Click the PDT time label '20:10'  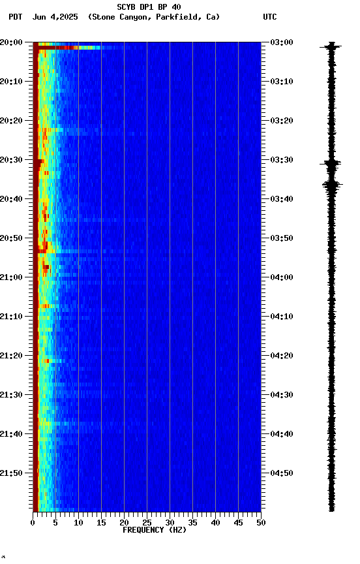11,82
